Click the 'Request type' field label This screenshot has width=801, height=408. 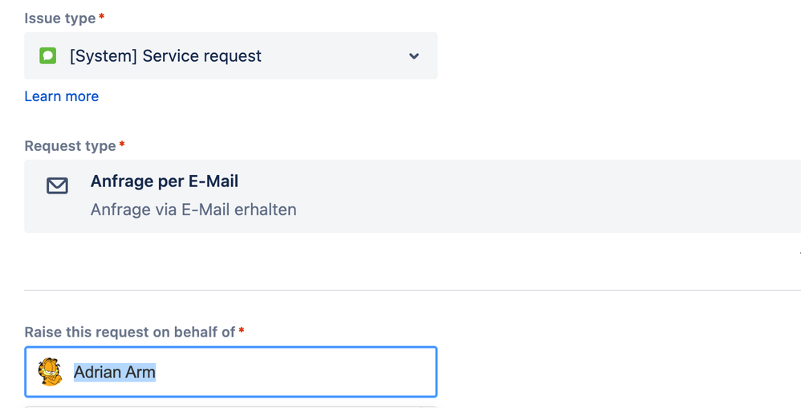71,146
